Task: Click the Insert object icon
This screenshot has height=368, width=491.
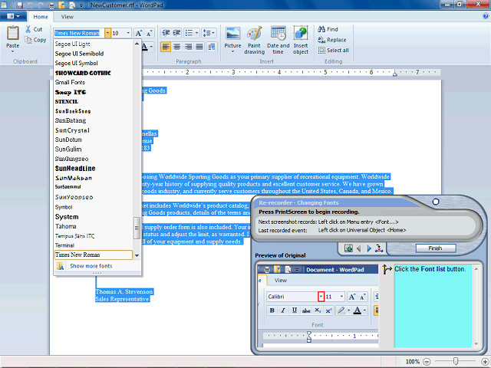Action: point(301,40)
